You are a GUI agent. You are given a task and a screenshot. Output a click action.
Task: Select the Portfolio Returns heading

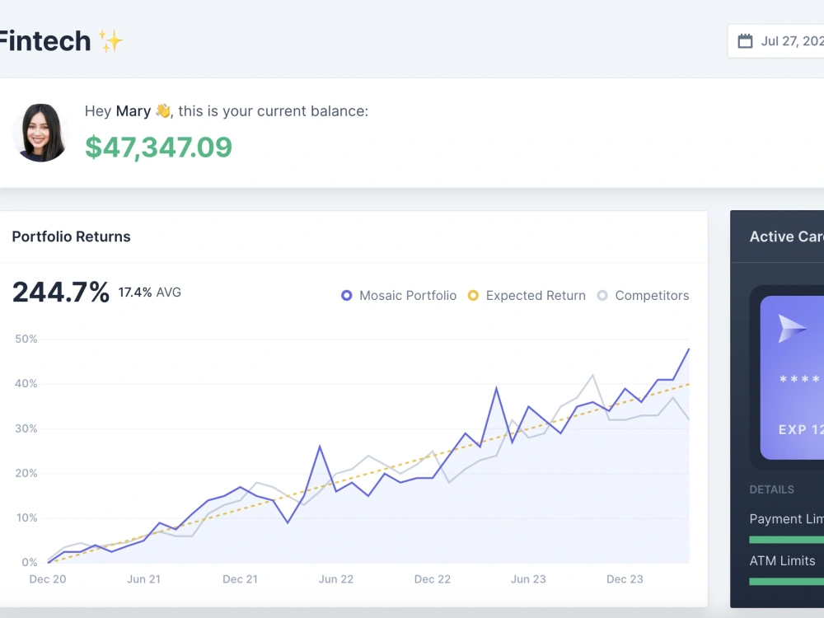pyautogui.click(x=71, y=236)
